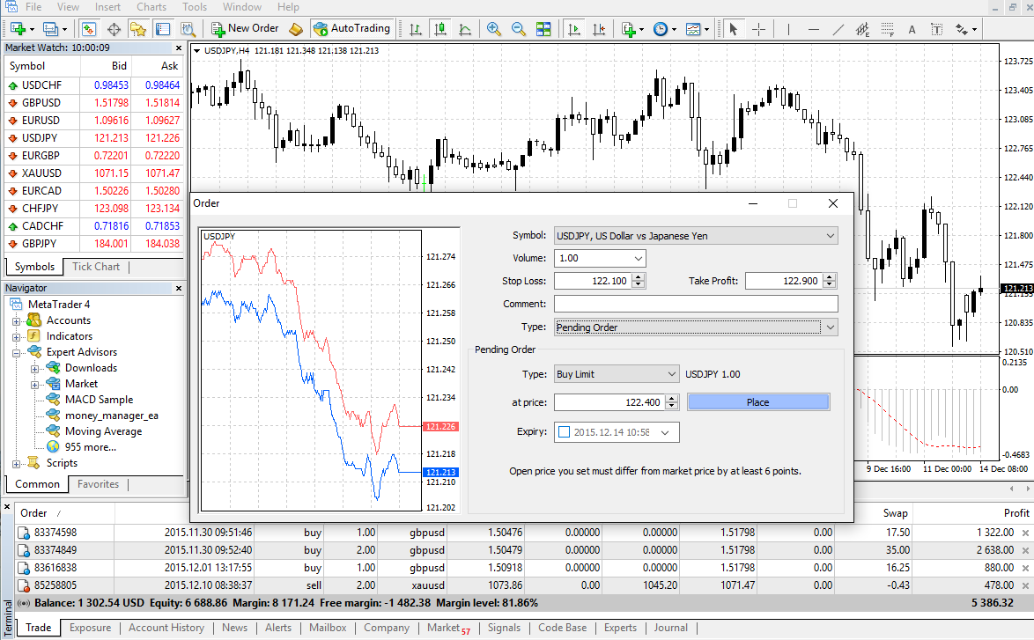Enable the Expiry checkbox
The width and height of the screenshot is (1034, 640).
coord(565,432)
